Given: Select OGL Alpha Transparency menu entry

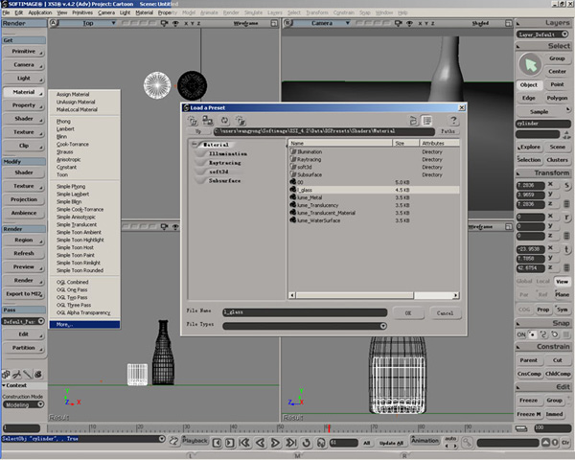Looking at the screenshot, I should coord(83,312).
